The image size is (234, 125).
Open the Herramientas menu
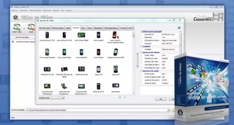point(35,10)
